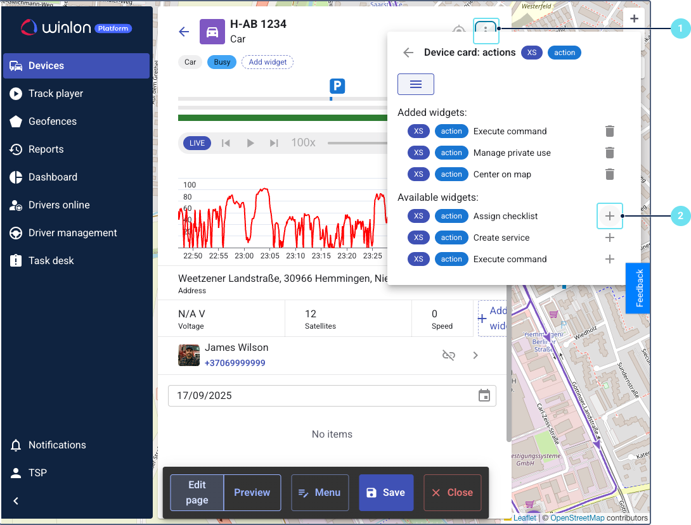Delete the Manage private use widget
Image resolution: width=691 pixels, height=525 pixels.
pyautogui.click(x=609, y=153)
